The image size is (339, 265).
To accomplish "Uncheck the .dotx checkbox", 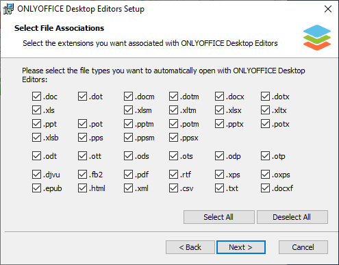I will coord(265,97).
